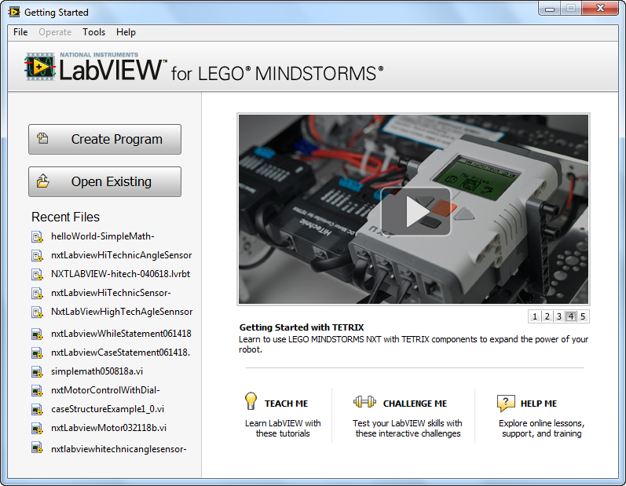Open the TEACH ME tutorials link
The height and width of the screenshot is (486, 626).
(286, 404)
